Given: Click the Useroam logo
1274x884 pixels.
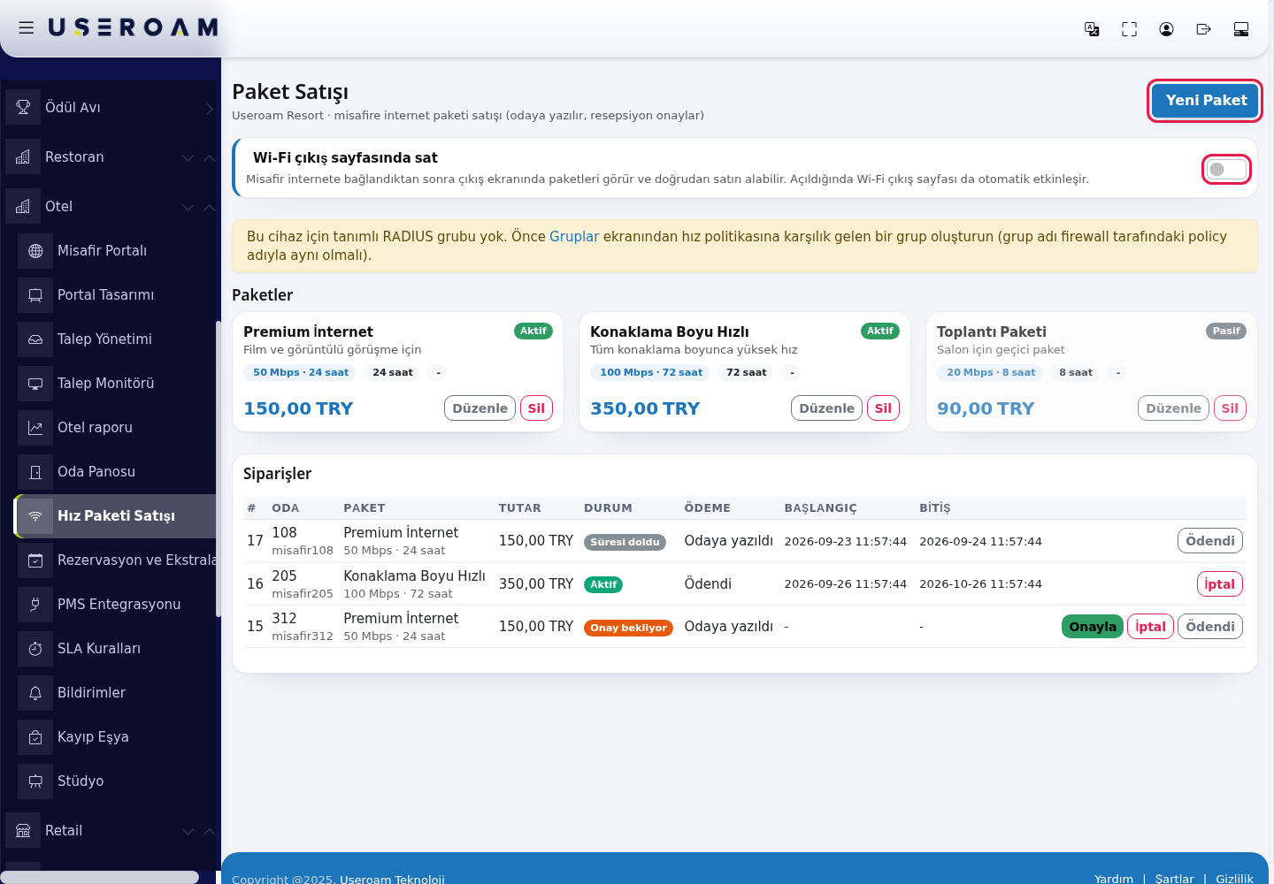Looking at the screenshot, I should coord(133,28).
